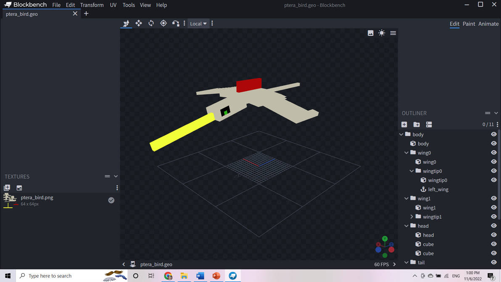Open the UV menu
Viewport: 501px width, 282px height.
pyautogui.click(x=113, y=5)
